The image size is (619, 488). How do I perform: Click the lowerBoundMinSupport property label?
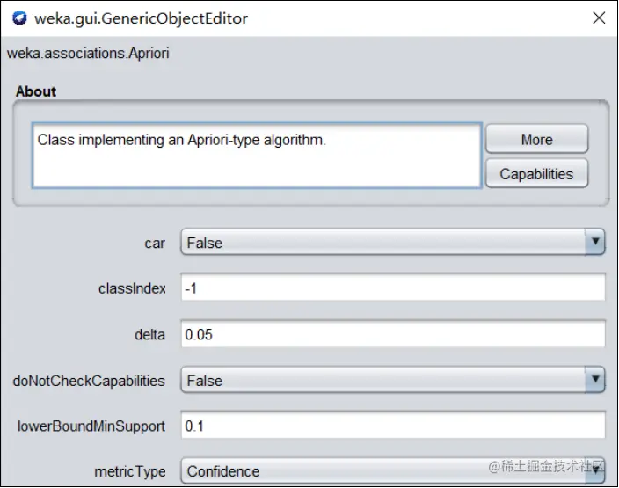pyautogui.click(x=91, y=426)
